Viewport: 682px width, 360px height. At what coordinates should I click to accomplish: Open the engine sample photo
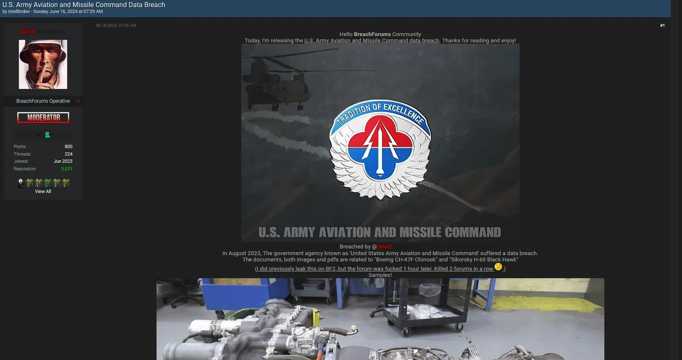[380, 319]
